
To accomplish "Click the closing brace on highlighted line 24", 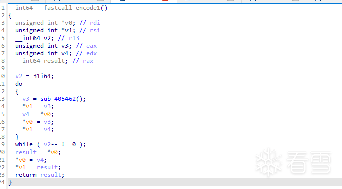I will pyautogui.click(x=10, y=182).
